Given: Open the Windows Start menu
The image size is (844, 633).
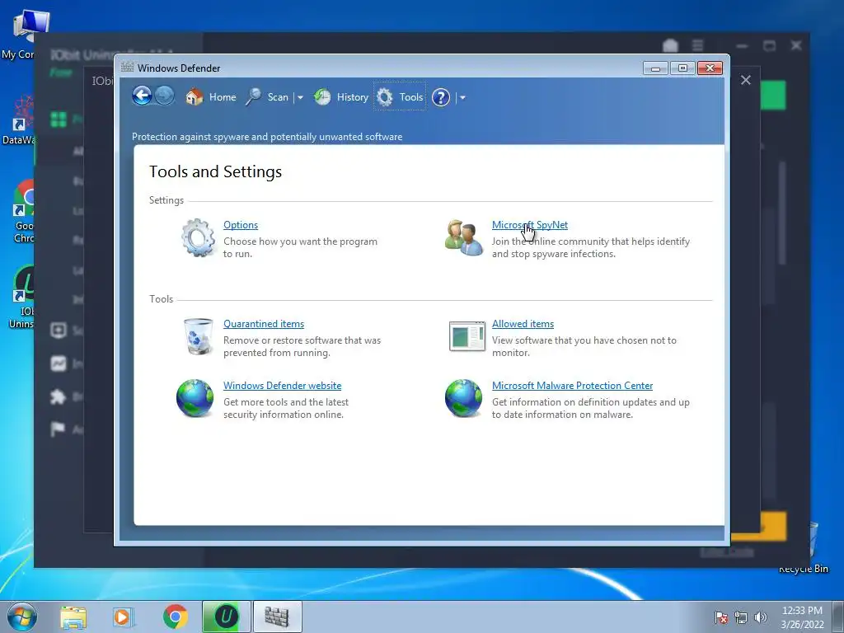Looking at the screenshot, I should click(x=22, y=617).
